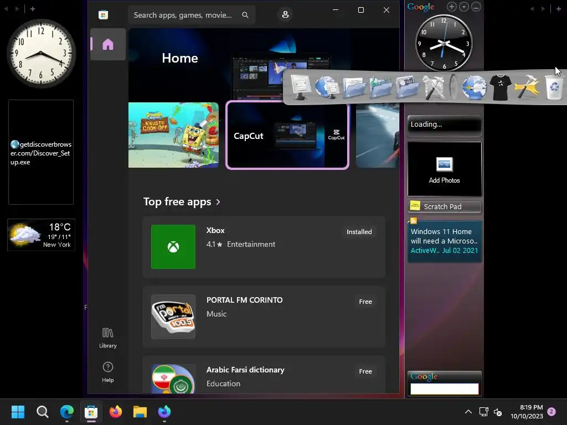567x425 pixels.
Task: Open the user profile account icon in Microsoft Store
Action: (x=285, y=14)
